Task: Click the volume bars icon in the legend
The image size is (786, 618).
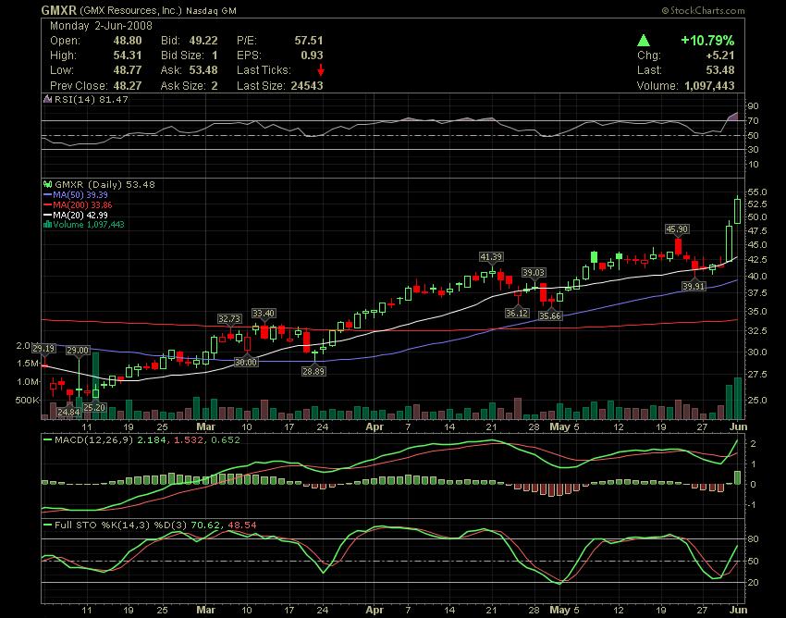Action: tap(47, 225)
